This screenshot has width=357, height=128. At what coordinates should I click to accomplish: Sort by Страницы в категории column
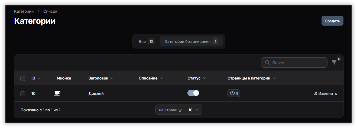[x=251, y=78]
